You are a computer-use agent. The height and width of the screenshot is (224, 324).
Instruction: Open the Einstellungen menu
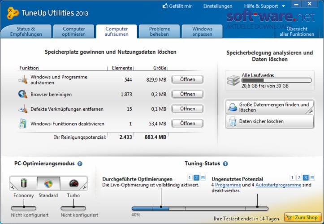218,6
